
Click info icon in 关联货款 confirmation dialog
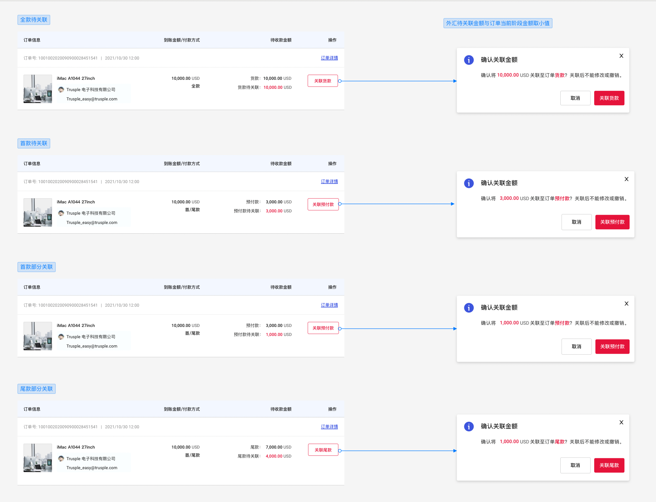(x=469, y=60)
